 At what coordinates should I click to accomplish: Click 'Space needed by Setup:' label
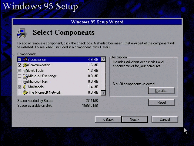point(35,101)
